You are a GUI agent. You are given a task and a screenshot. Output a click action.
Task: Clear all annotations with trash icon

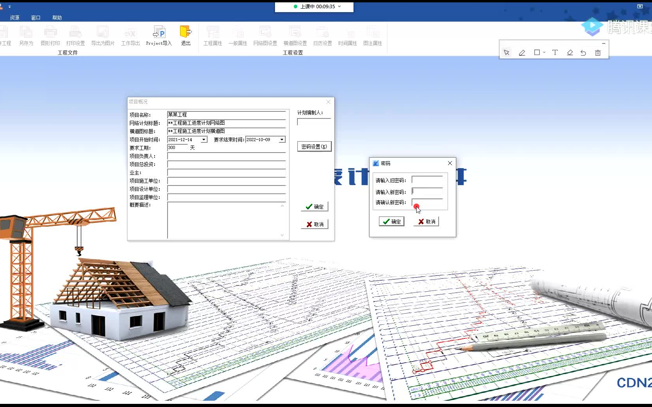598,53
